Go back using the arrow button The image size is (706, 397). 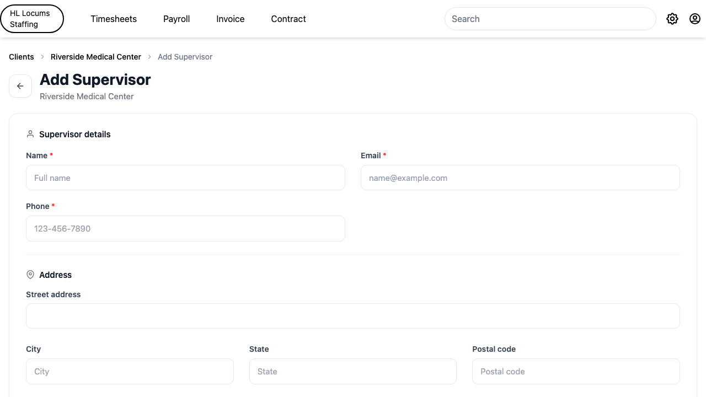[20, 86]
